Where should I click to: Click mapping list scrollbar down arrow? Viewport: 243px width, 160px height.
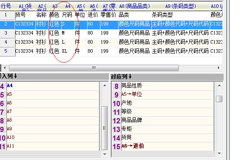219,154
